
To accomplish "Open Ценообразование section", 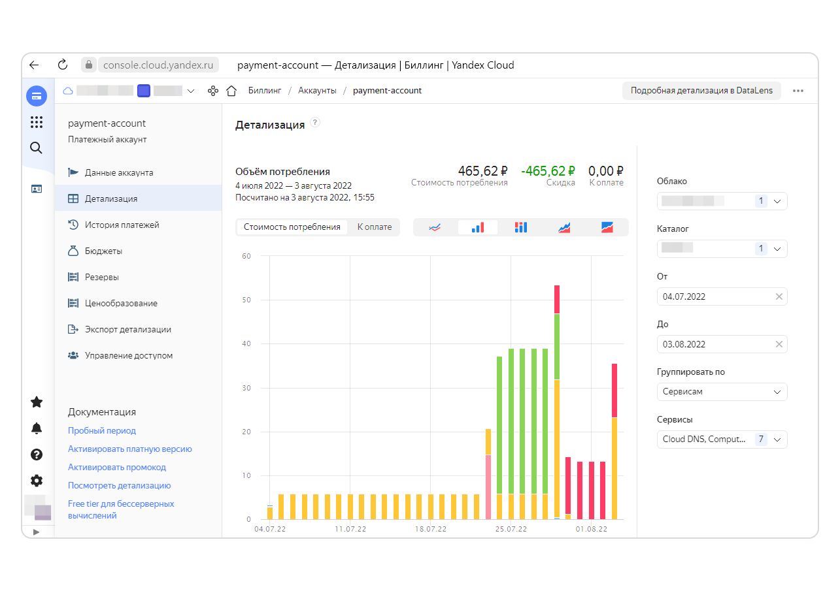I will click(x=139, y=303).
